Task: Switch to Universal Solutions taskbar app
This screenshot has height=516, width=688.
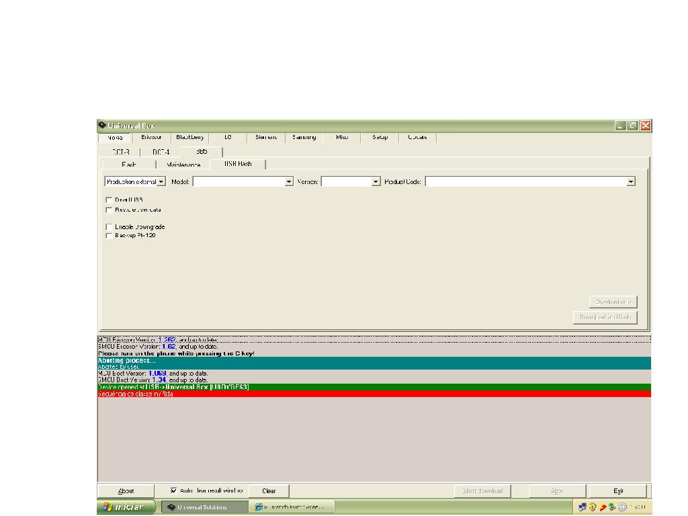Action: pos(204,507)
